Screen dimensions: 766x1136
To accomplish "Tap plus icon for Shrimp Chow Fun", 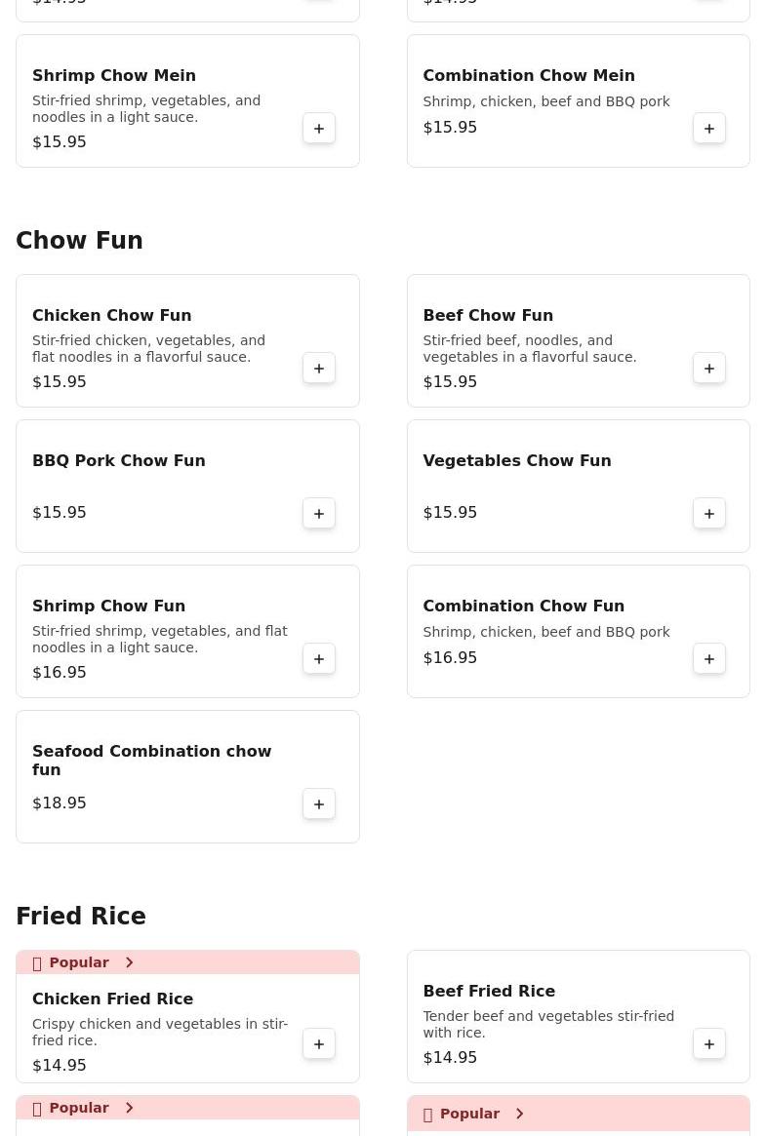I will point(319,659).
